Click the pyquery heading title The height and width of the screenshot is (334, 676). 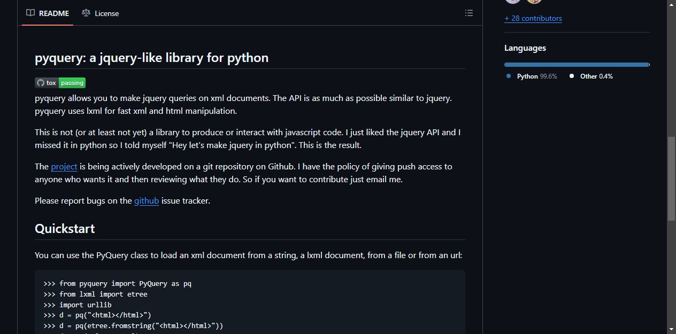click(x=152, y=58)
